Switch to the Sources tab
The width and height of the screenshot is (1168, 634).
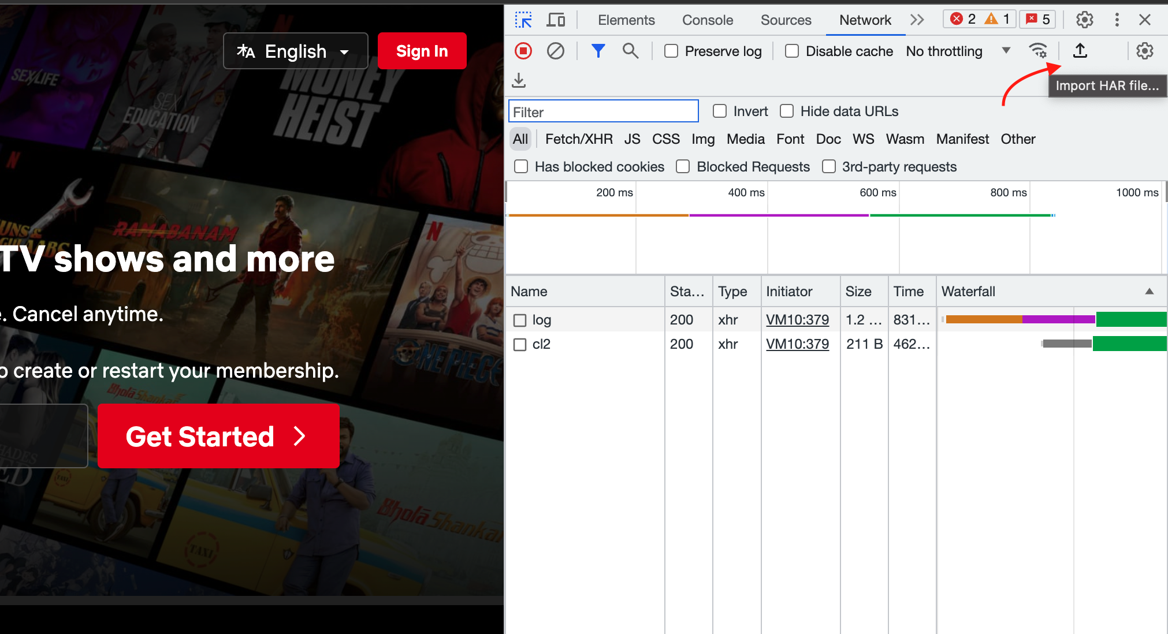(786, 20)
